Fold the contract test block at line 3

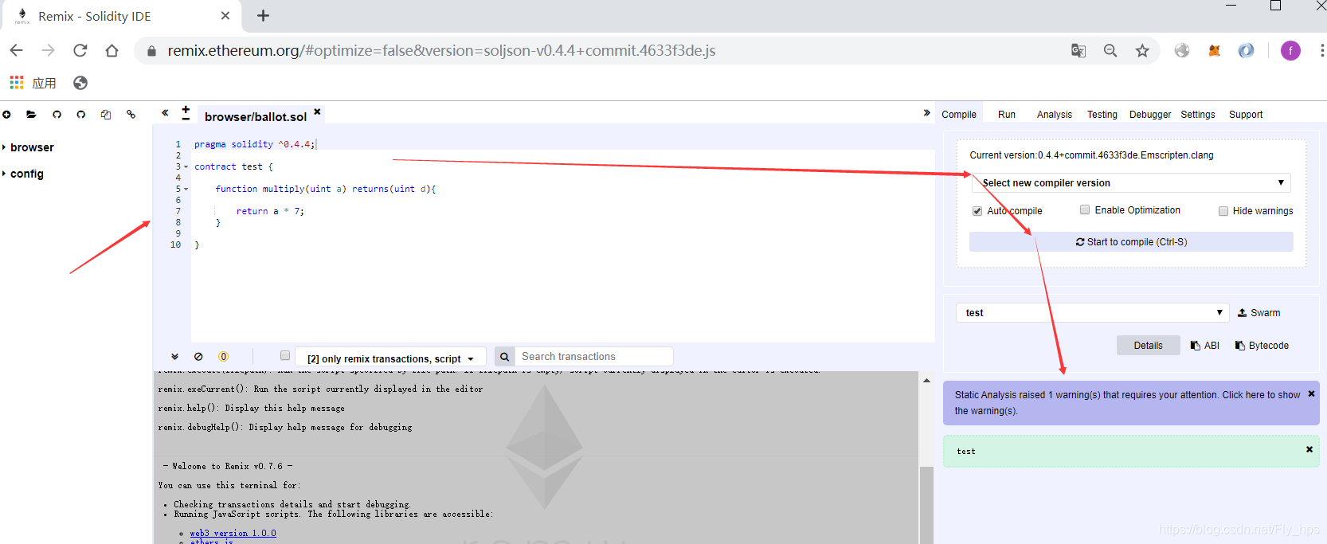[186, 167]
